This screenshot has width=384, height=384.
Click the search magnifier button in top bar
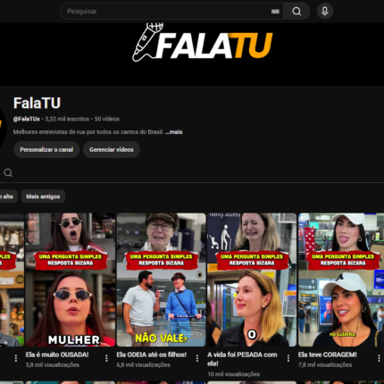point(296,12)
